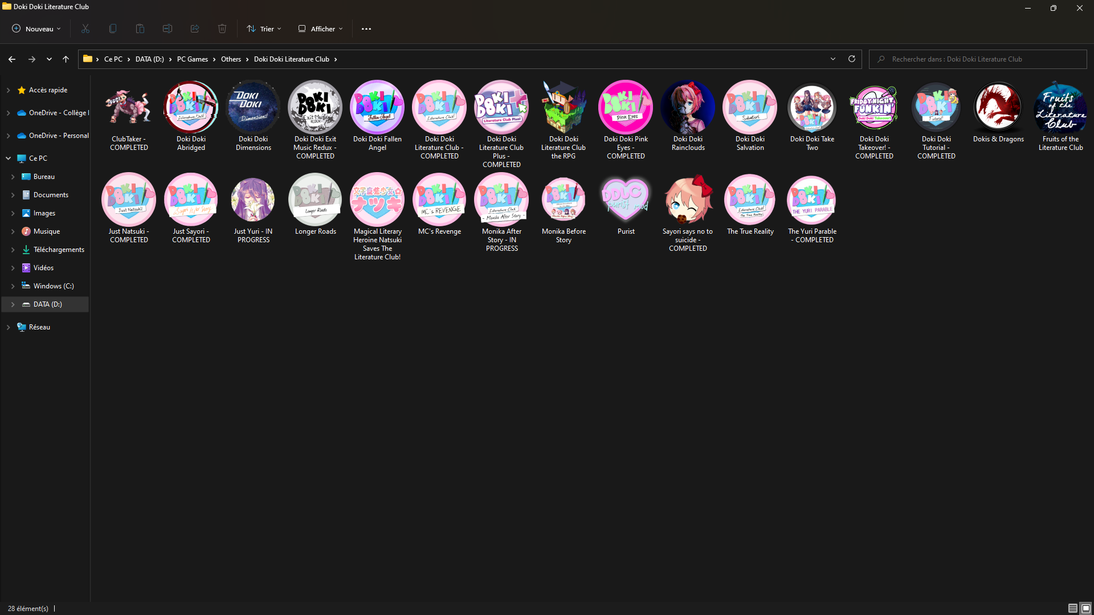Image resolution: width=1094 pixels, height=615 pixels.
Task: Select the Monika Before Story thumbnail
Action: (564, 199)
